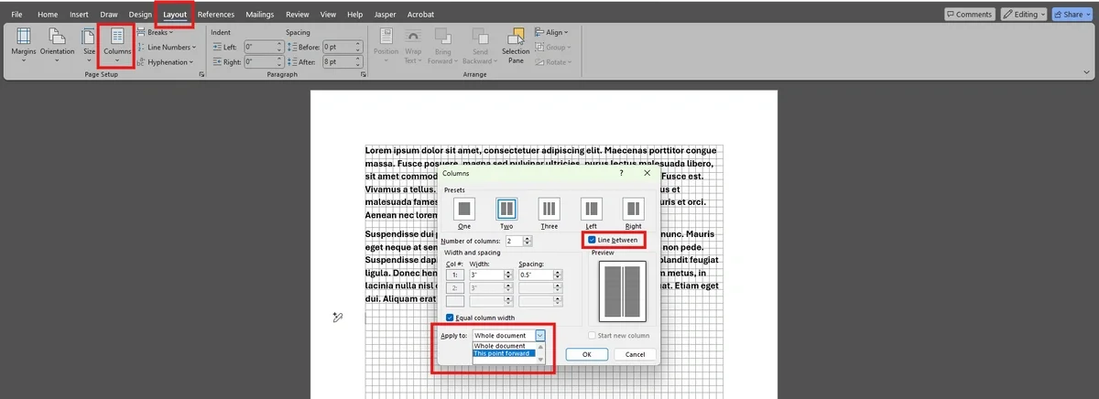This screenshot has height=399, width=1099.
Task: Select the Two columns preset
Action: 506,210
